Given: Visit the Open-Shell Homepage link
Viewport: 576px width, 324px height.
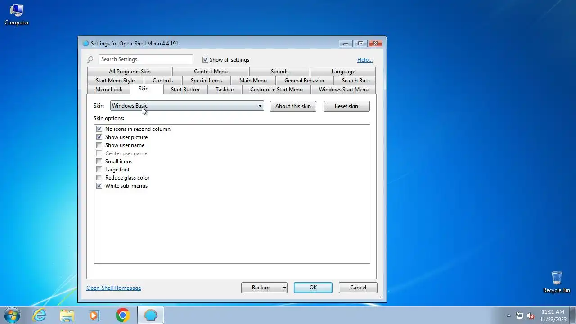Looking at the screenshot, I should pos(114,288).
